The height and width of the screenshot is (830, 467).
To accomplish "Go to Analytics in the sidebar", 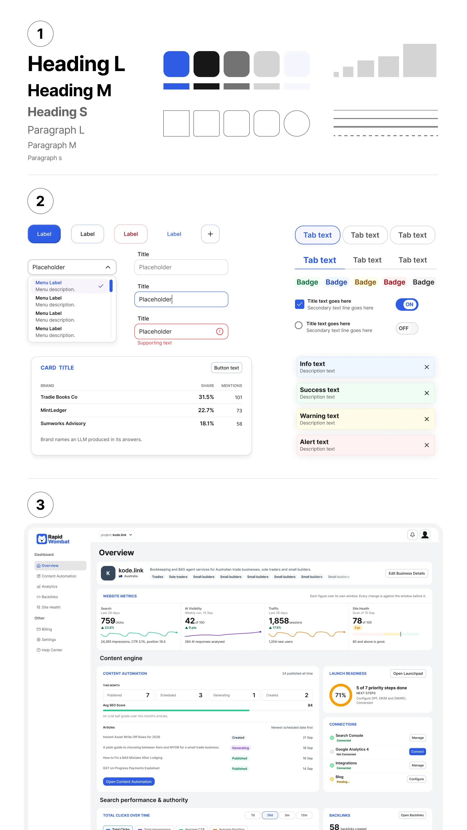I will tap(60, 586).
